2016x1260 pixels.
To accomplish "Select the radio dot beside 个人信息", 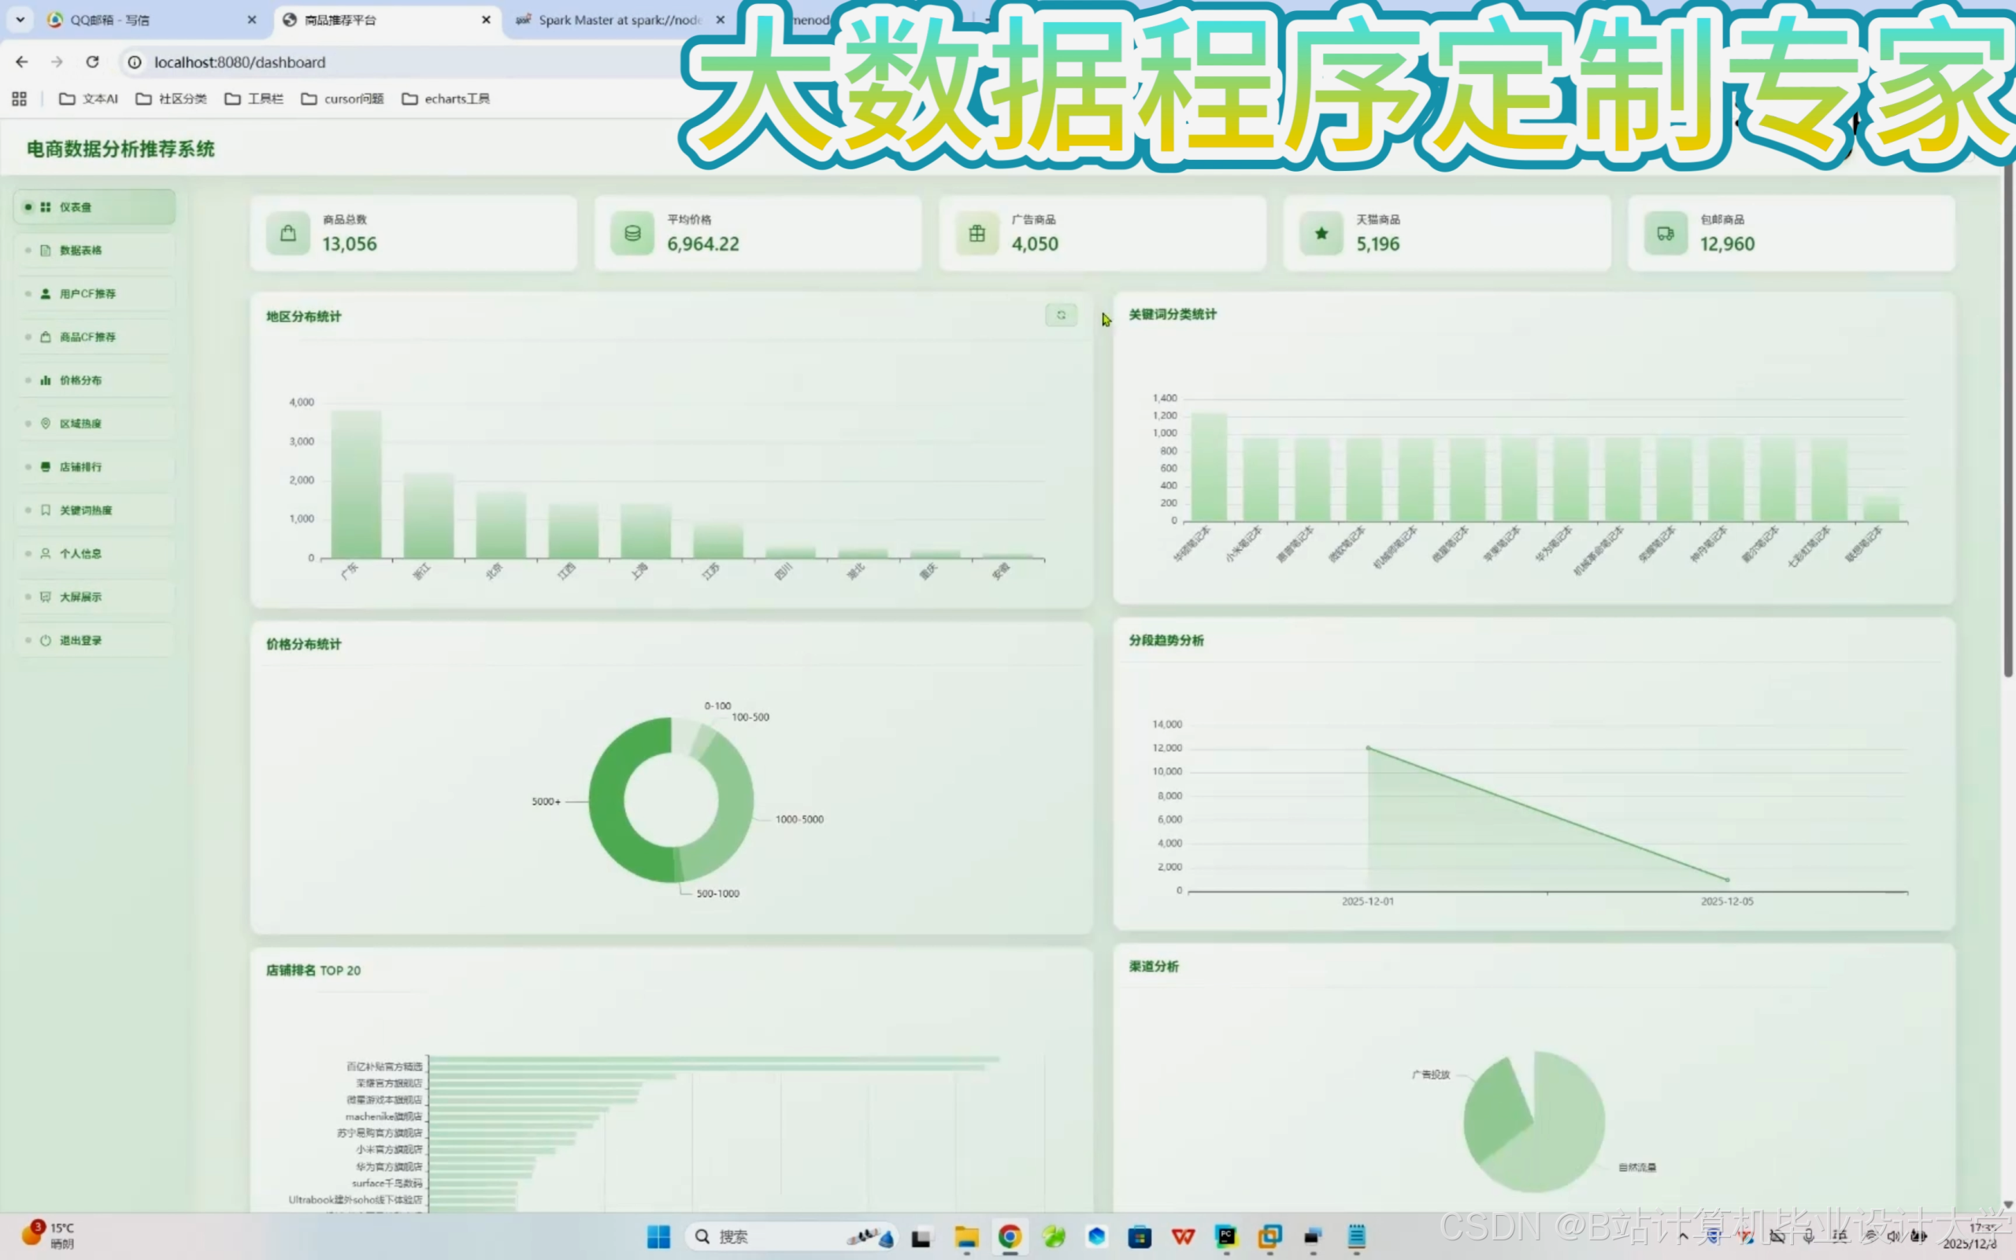I will pos(28,554).
